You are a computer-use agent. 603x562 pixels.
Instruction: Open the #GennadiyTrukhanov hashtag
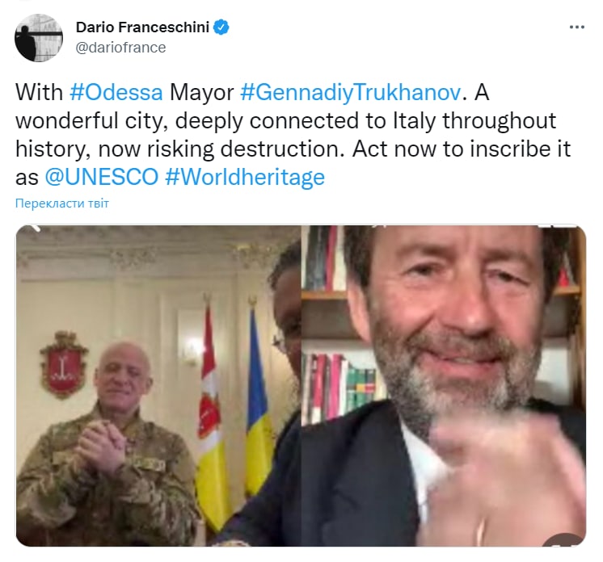coord(350,92)
